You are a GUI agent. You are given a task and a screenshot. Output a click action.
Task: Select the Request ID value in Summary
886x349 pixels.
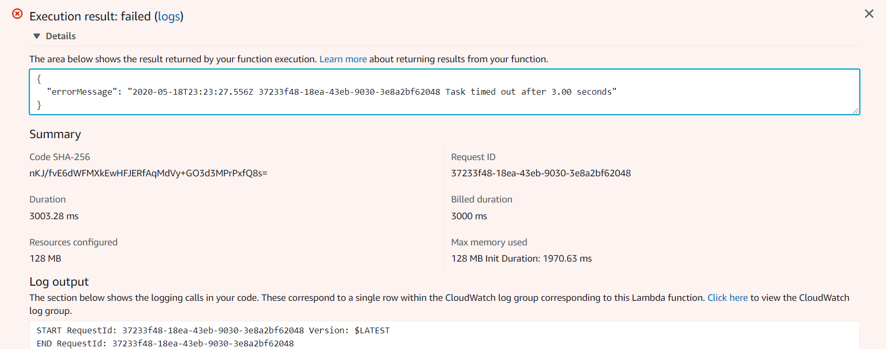pyautogui.click(x=541, y=173)
